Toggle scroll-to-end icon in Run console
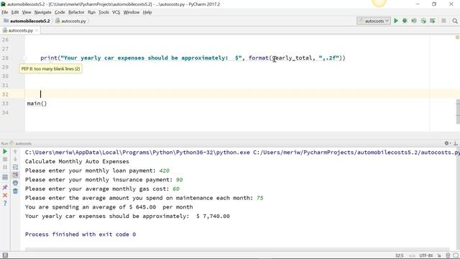Image resolution: width=460 pixels, height=259 pixels. (15, 175)
